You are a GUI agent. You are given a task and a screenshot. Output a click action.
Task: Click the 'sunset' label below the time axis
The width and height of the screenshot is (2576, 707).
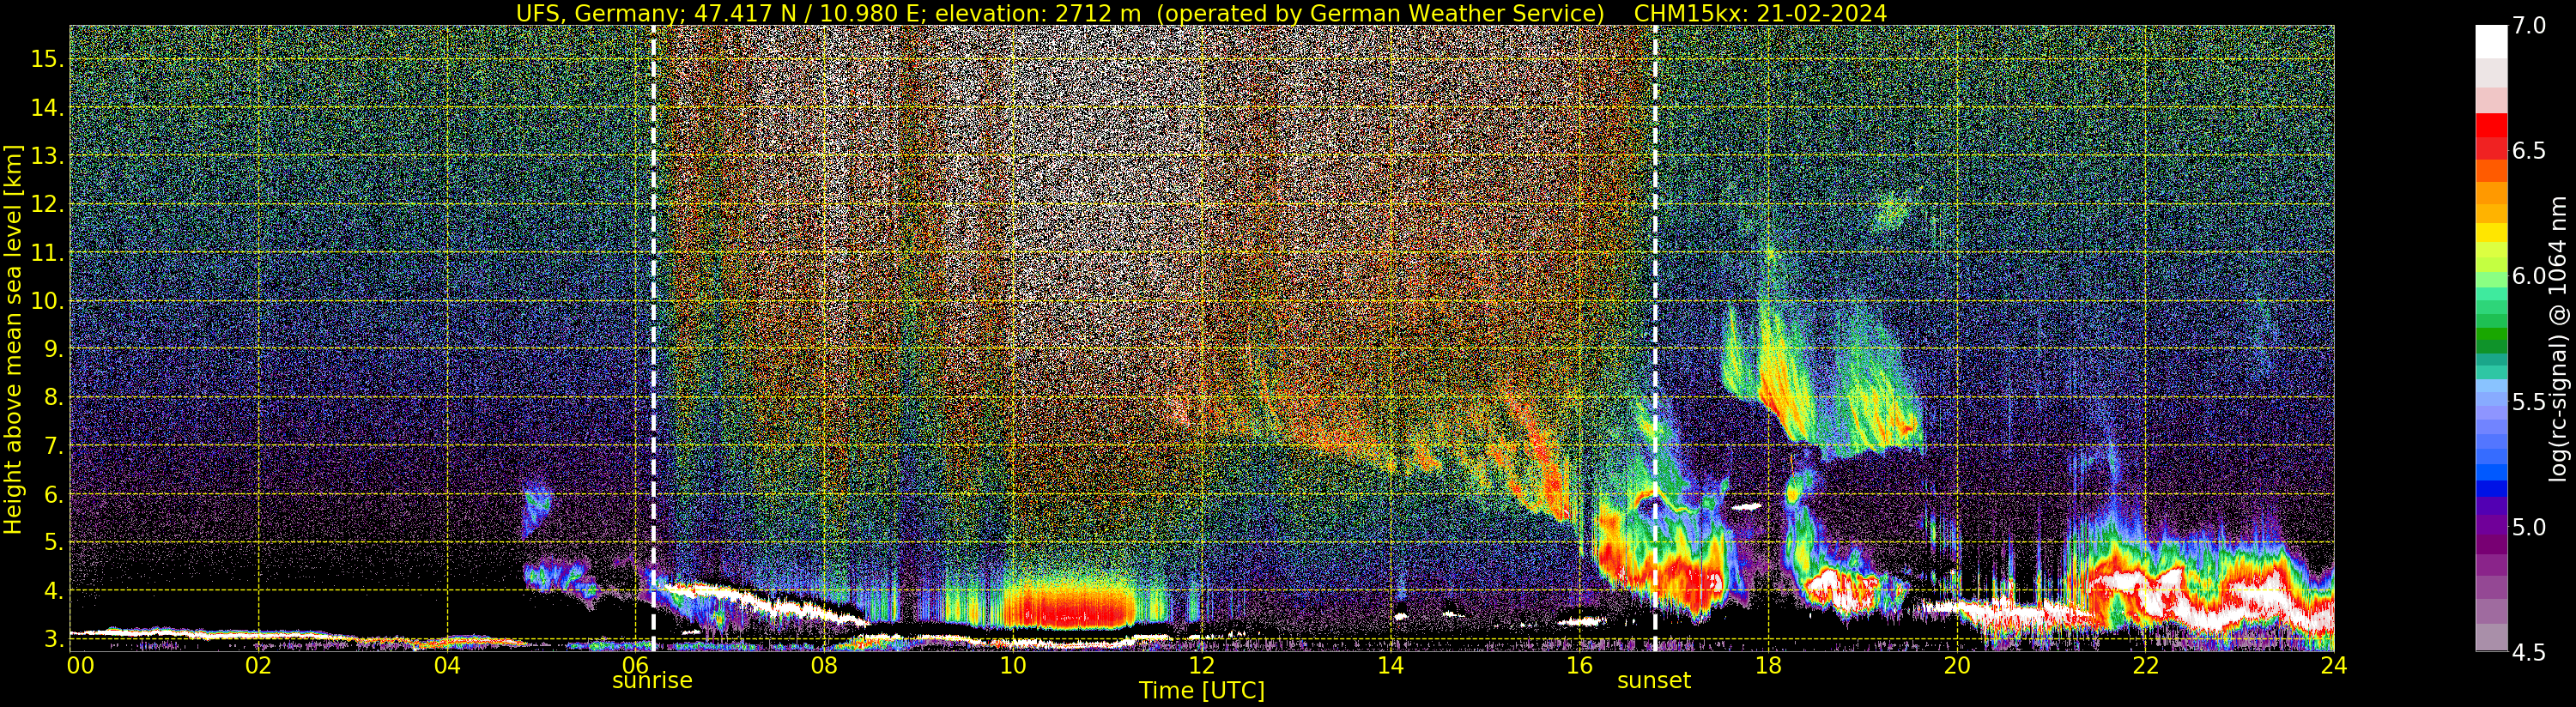coord(1654,681)
